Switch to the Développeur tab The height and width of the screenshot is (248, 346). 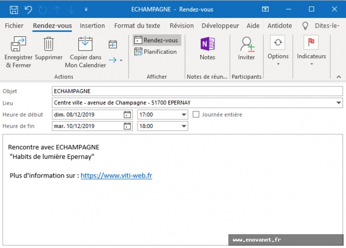(220, 26)
